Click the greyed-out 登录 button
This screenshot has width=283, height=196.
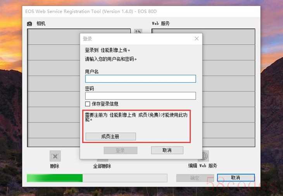pyautogui.click(x=121, y=150)
